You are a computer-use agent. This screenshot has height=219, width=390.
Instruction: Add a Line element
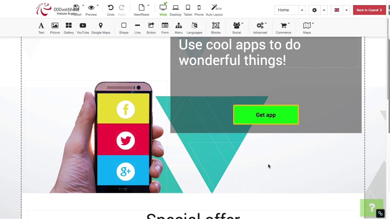click(137, 28)
